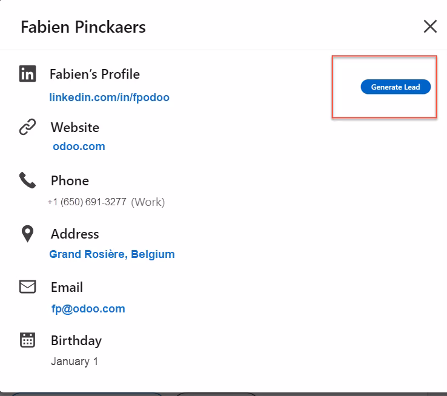Click the phone handset icon

(28, 180)
